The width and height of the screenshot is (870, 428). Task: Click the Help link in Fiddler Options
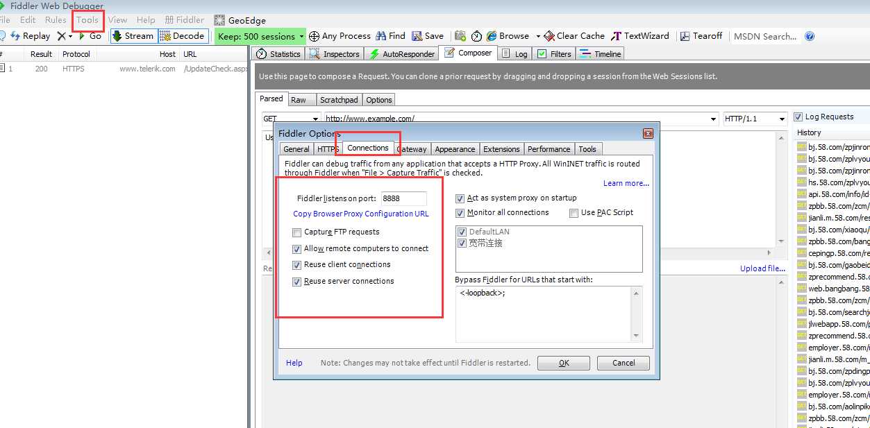(x=294, y=363)
